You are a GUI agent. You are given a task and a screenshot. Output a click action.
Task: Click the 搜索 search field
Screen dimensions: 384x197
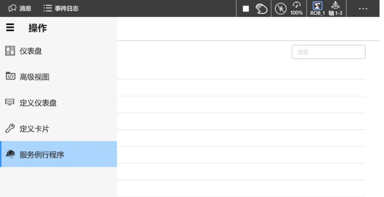(328, 52)
